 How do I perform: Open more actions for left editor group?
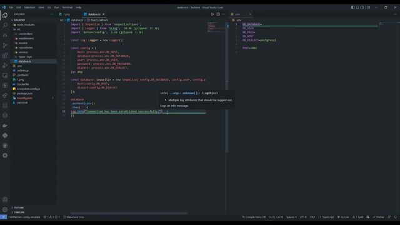(x=224, y=14)
